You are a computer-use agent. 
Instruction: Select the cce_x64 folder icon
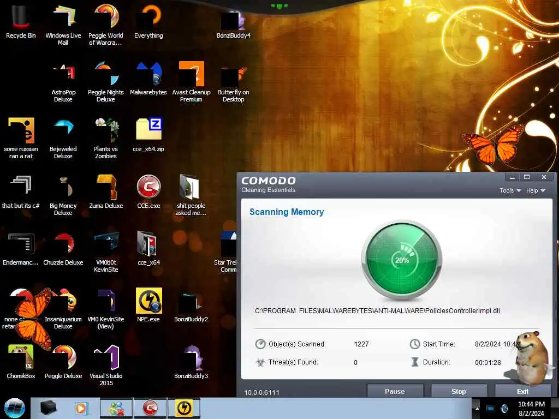(x=148, y=249)
